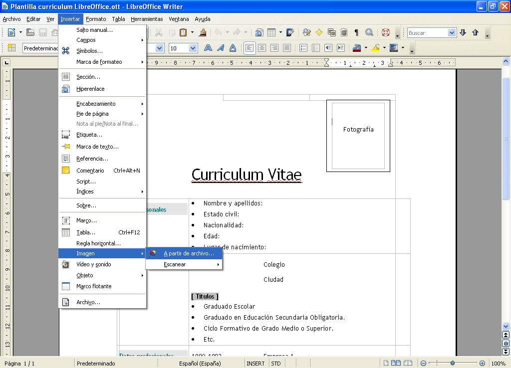This screenshot has height=368, width=511.
Task: Open LibreOffice Help lifebuoy icon
Action: 386,32
